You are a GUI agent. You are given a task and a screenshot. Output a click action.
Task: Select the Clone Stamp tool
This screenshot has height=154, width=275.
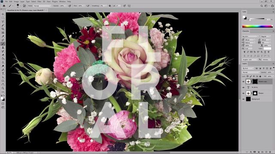(3, 47)
